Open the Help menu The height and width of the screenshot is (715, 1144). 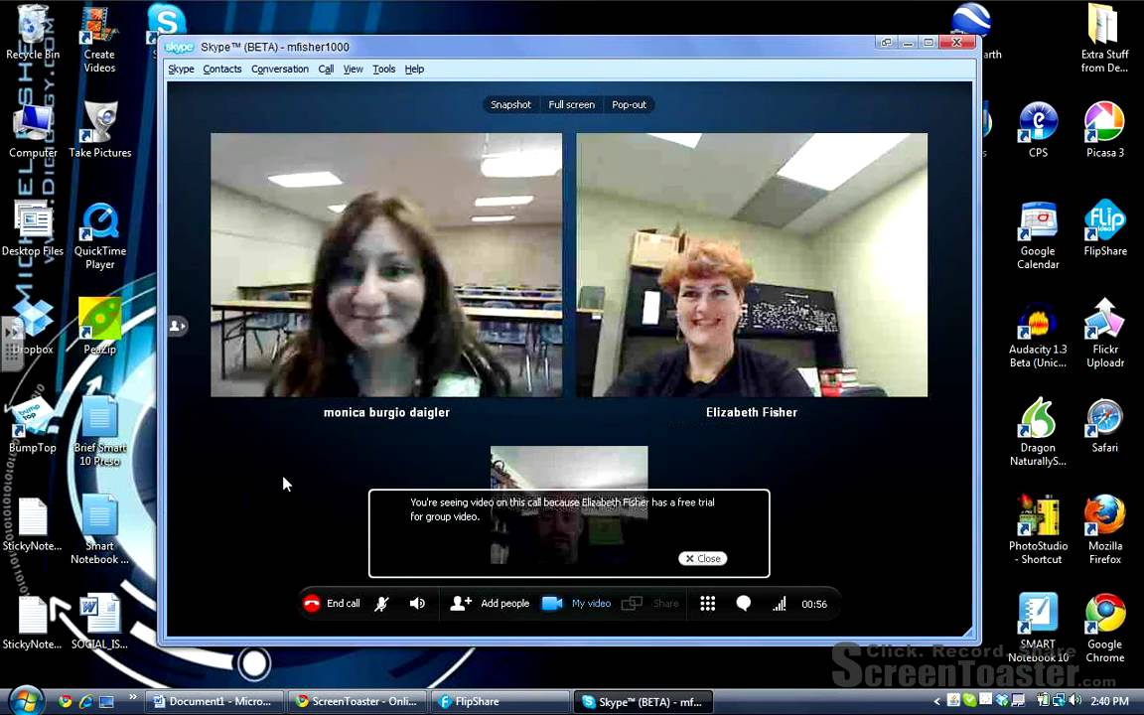[x=414, y=69]
